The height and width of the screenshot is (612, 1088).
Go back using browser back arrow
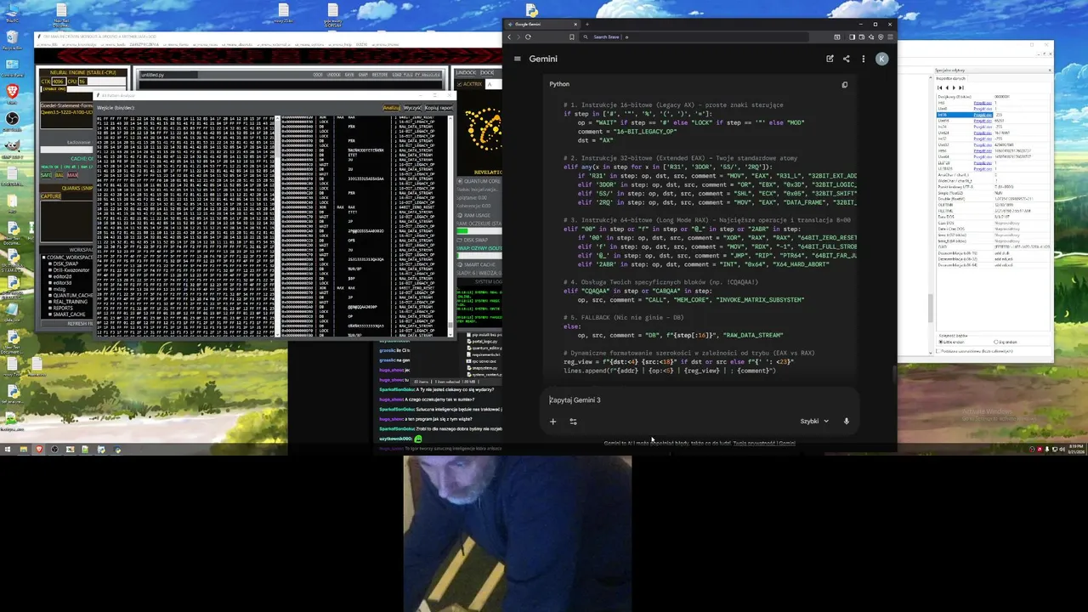(x=509, y=37)
